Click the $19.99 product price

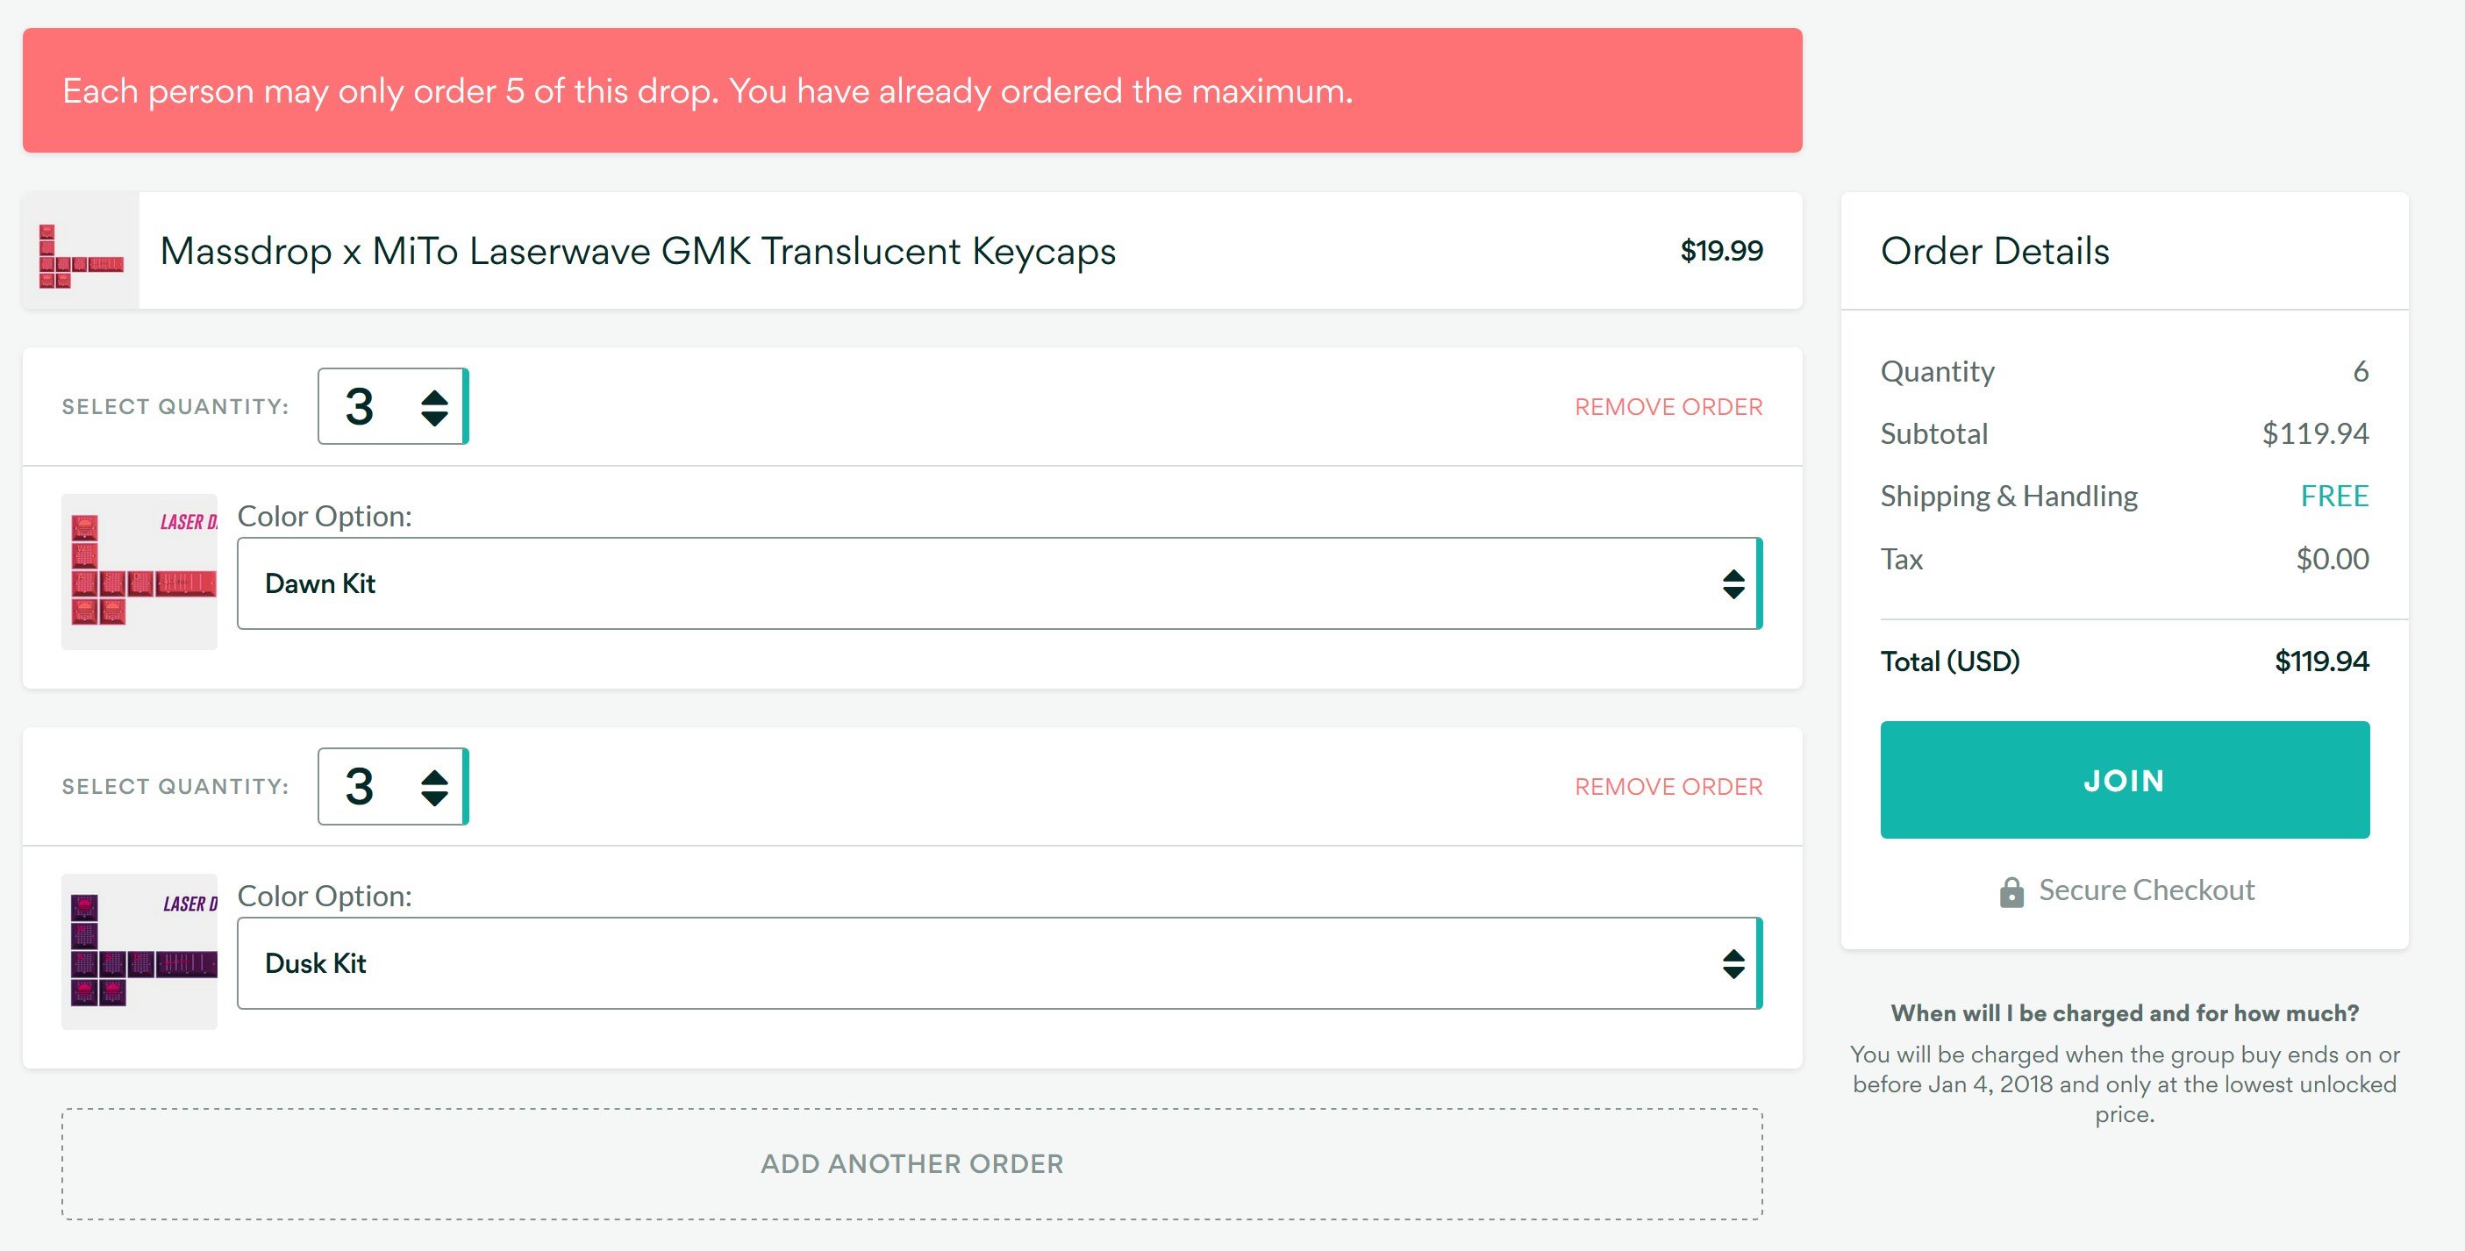coord(1720,251)
